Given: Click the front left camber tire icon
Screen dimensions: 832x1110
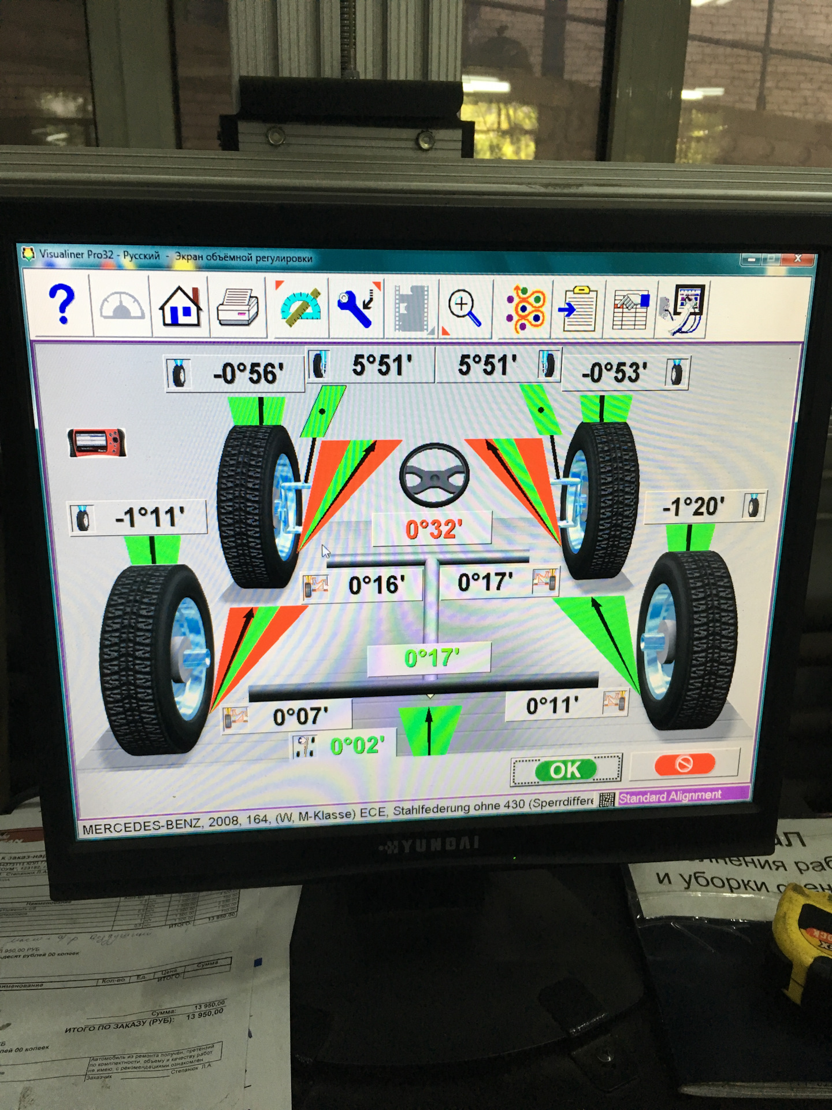Looking at the screenshot, I should [179, 374].
